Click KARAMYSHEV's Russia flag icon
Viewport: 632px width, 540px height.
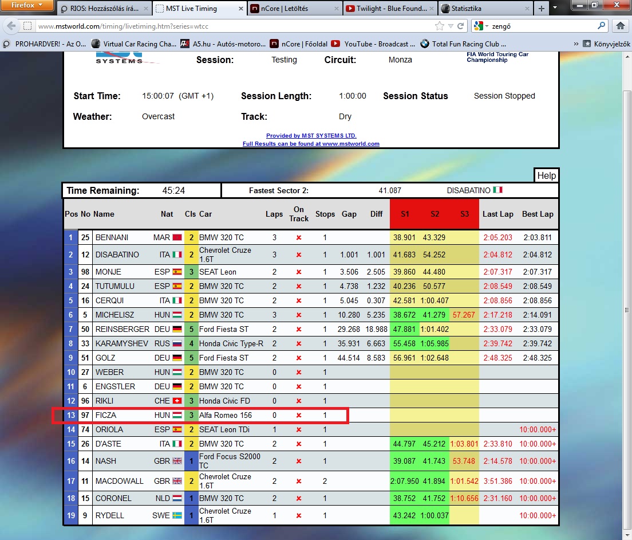177,343
